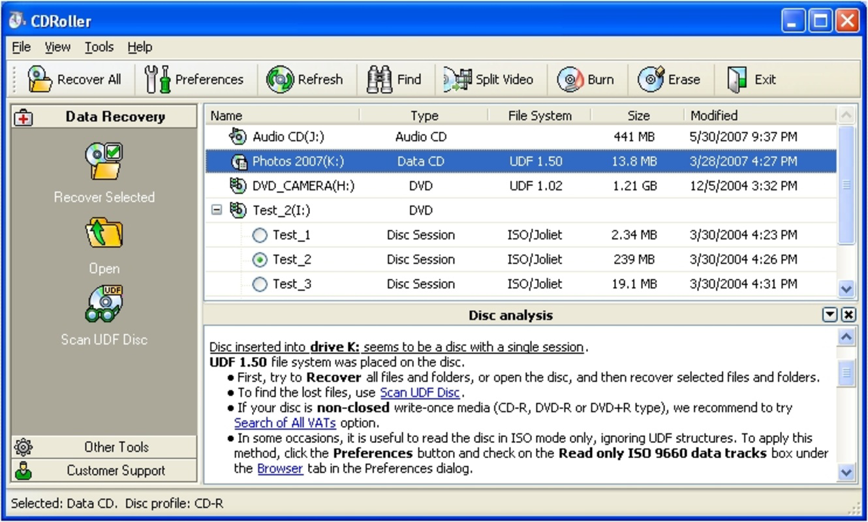Image resolution: width=868 pixels, height=522 pixels.
Task: Open the Disc analysis panel dropdown arrow
Action: 829,315
